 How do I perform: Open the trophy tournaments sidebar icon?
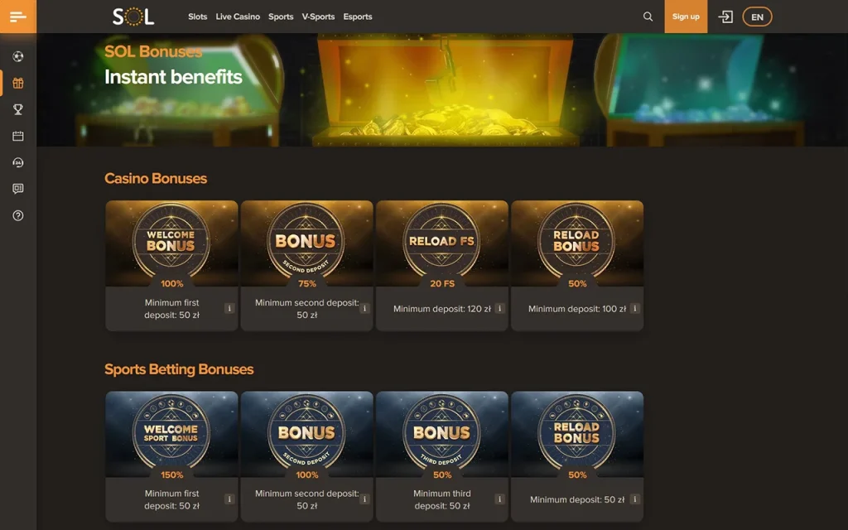[x=18, y=109]
